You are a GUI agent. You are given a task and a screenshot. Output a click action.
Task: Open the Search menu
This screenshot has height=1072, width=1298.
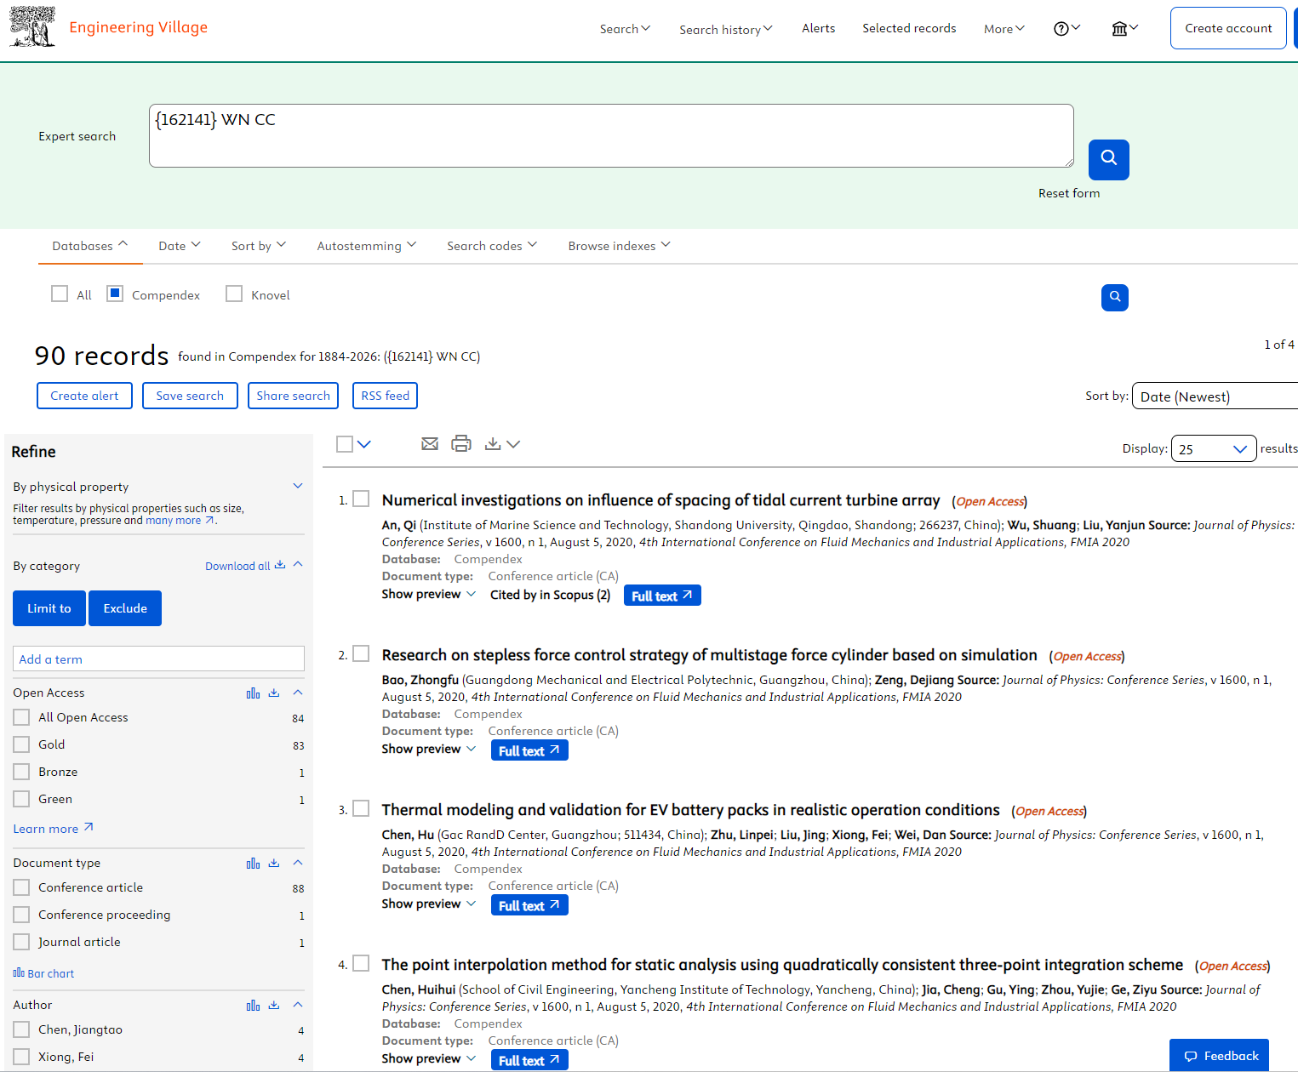[x=625, y=29]
